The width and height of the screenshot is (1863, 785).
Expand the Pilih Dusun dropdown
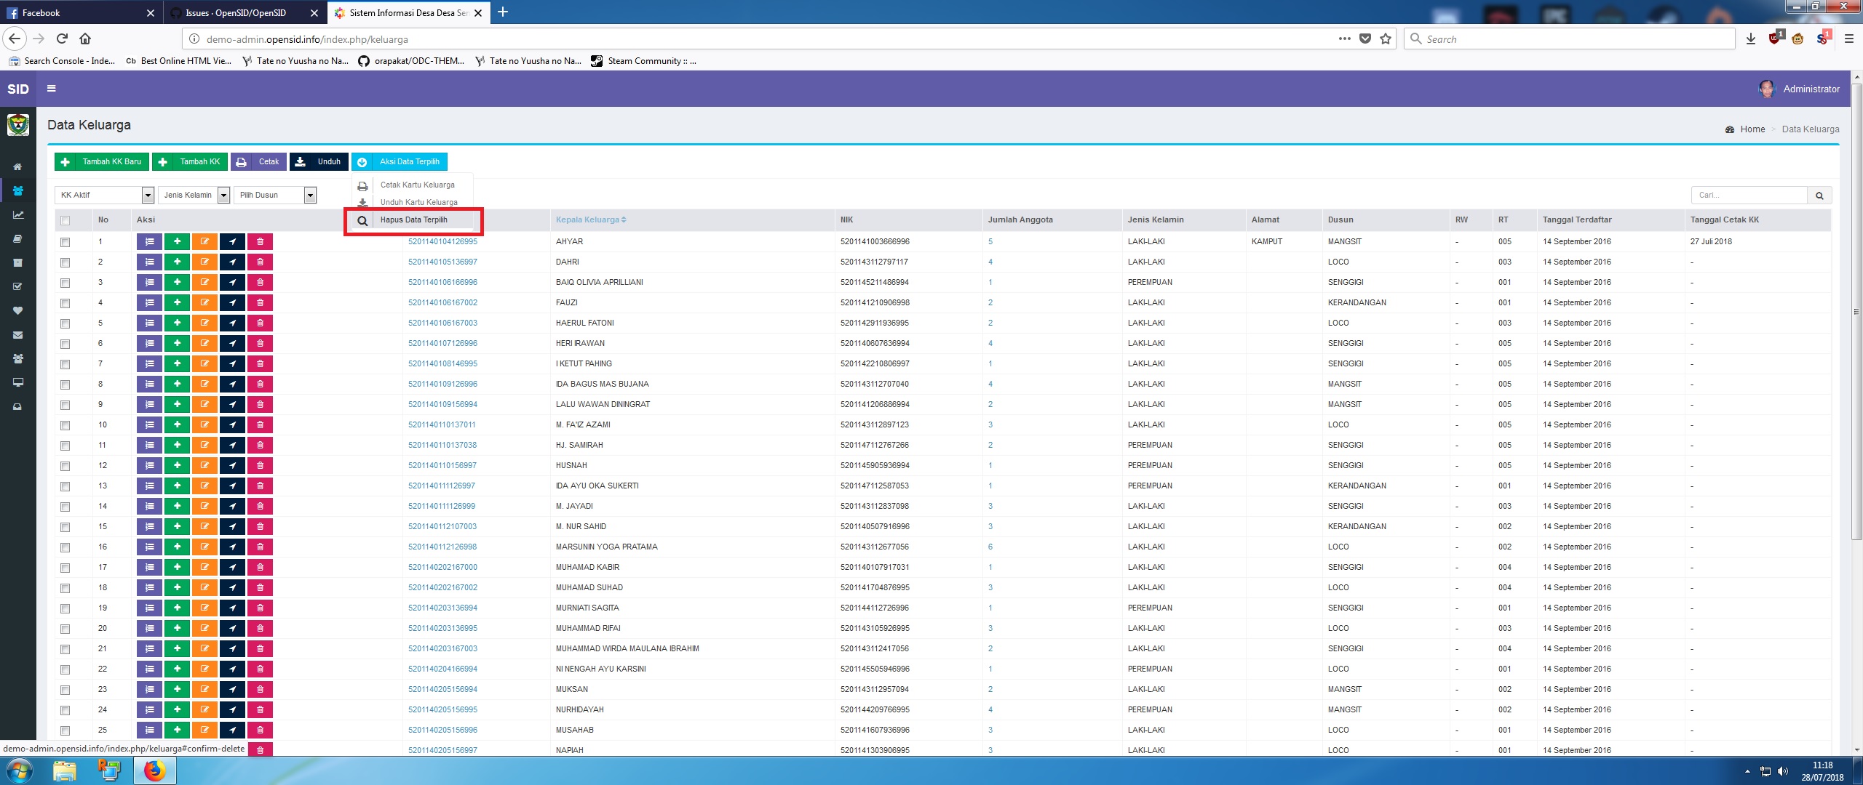(275, 195)
